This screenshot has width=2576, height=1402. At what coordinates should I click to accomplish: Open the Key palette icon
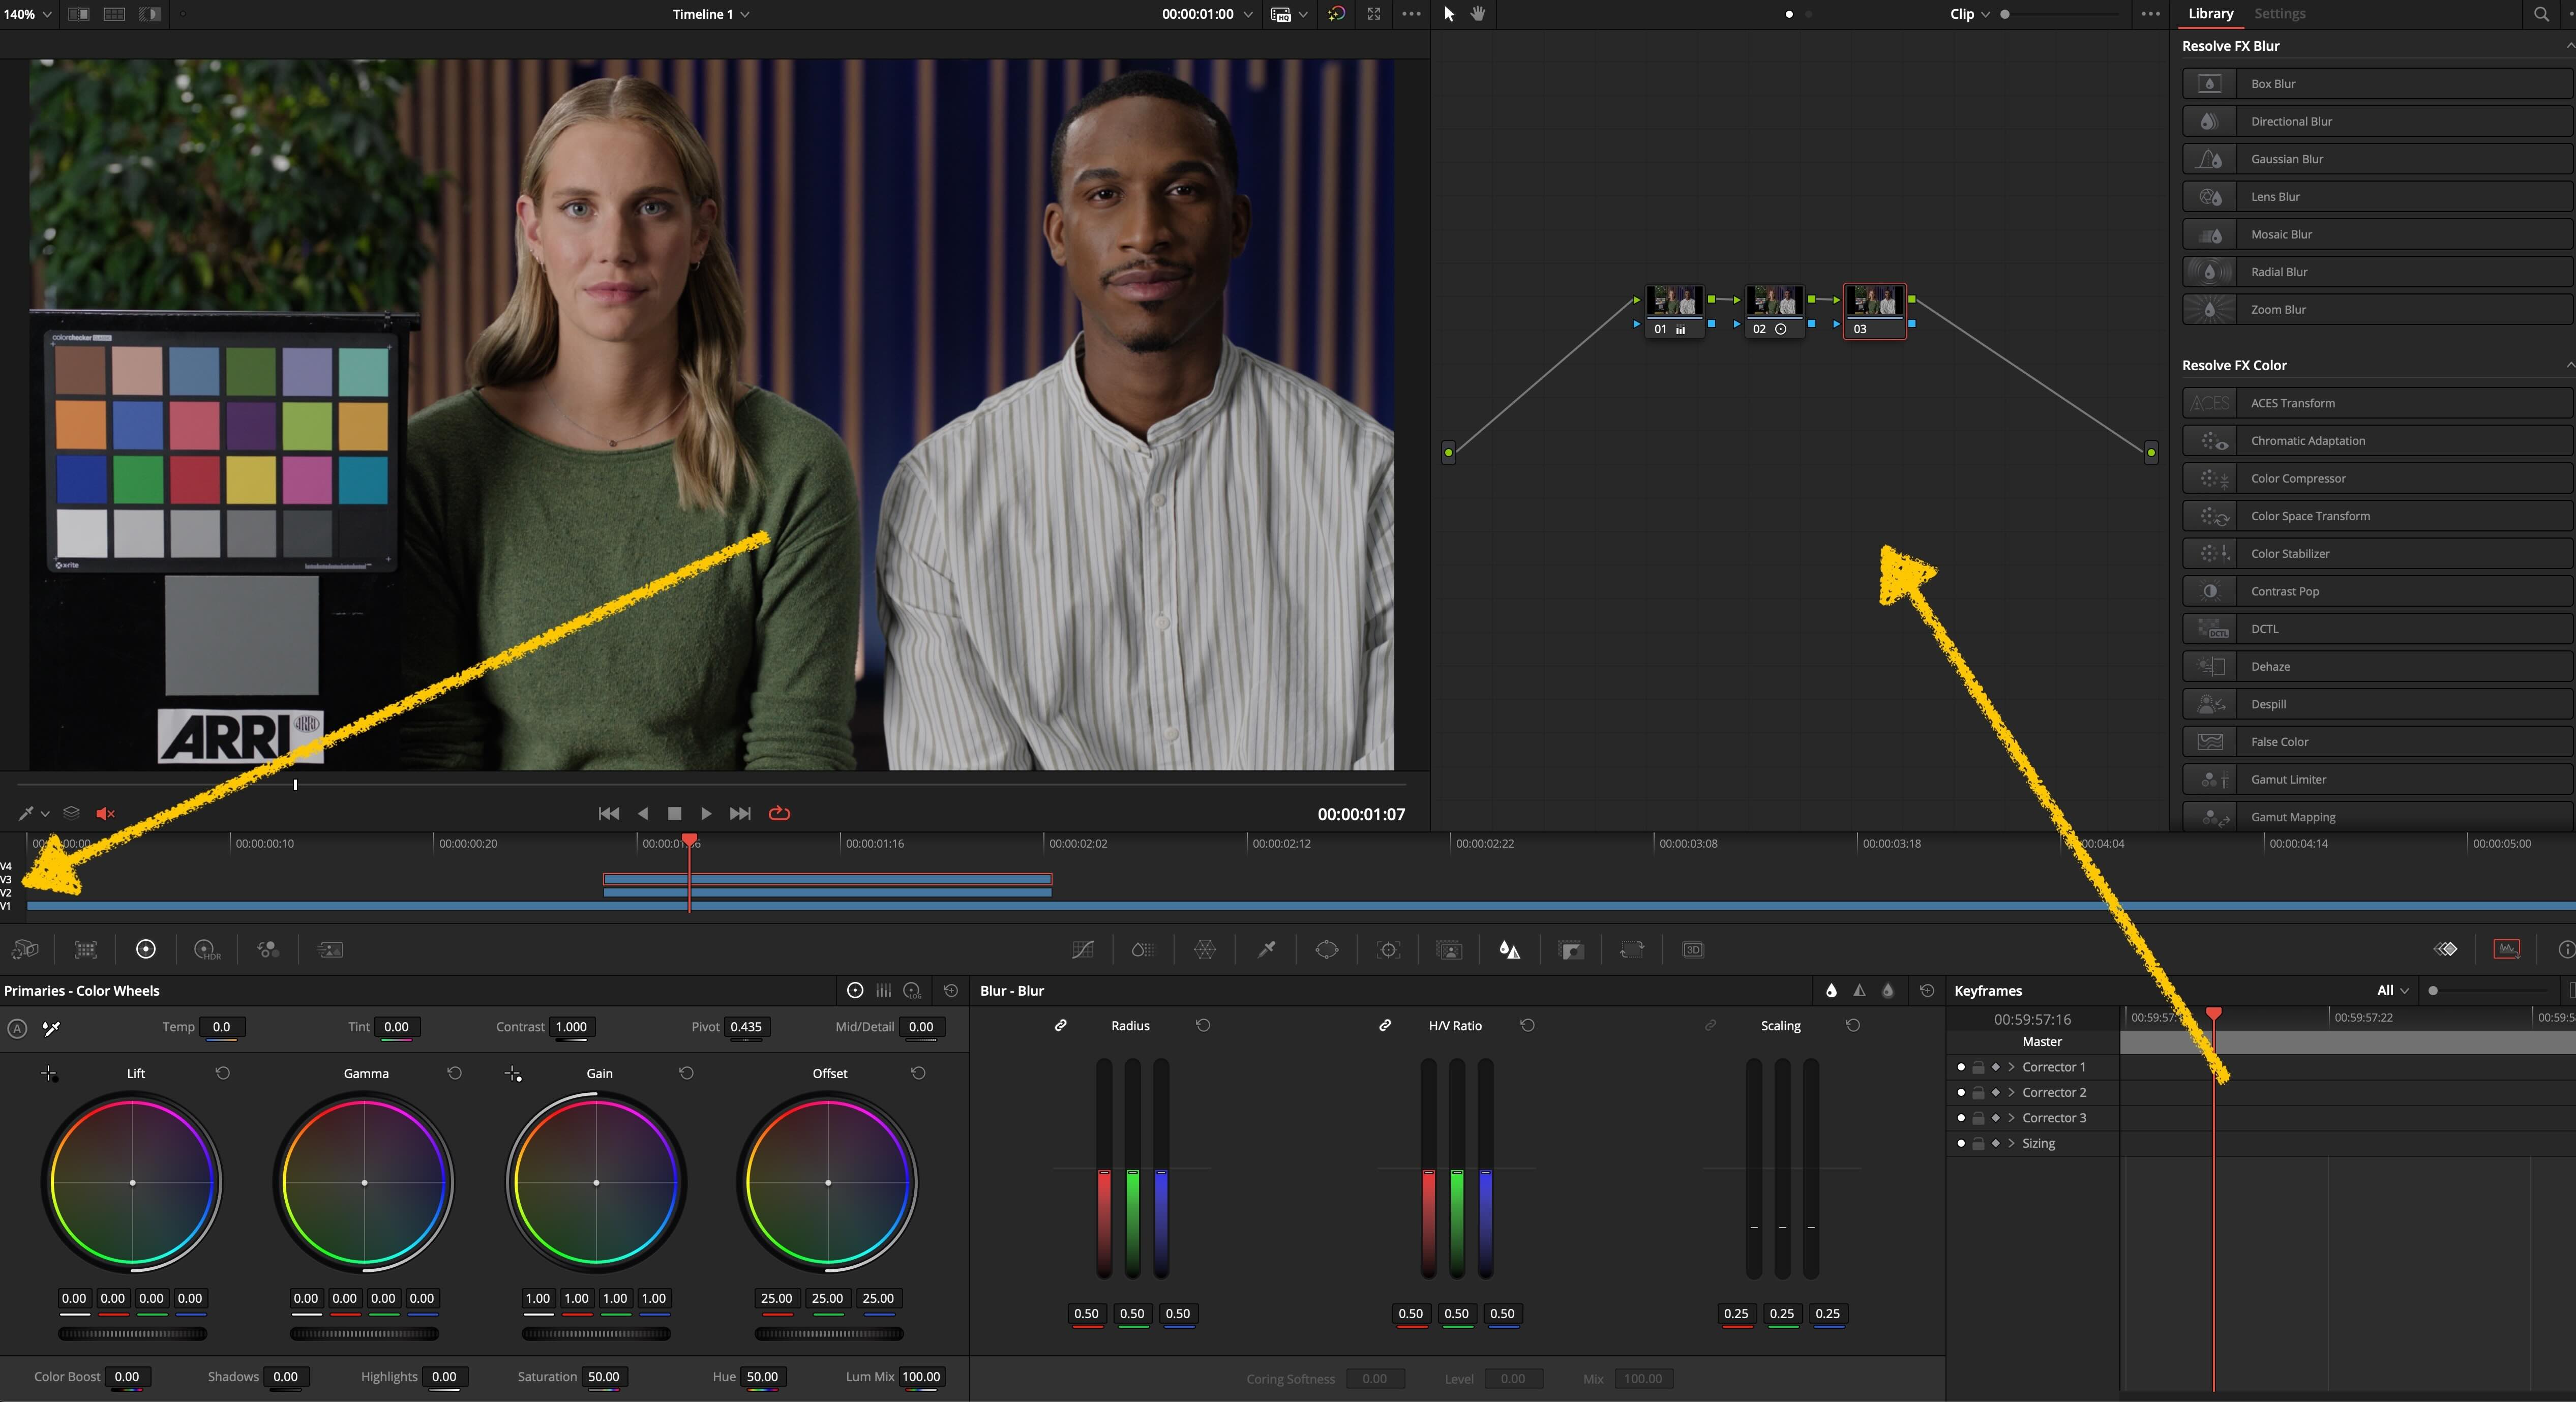click(1571, 949)
